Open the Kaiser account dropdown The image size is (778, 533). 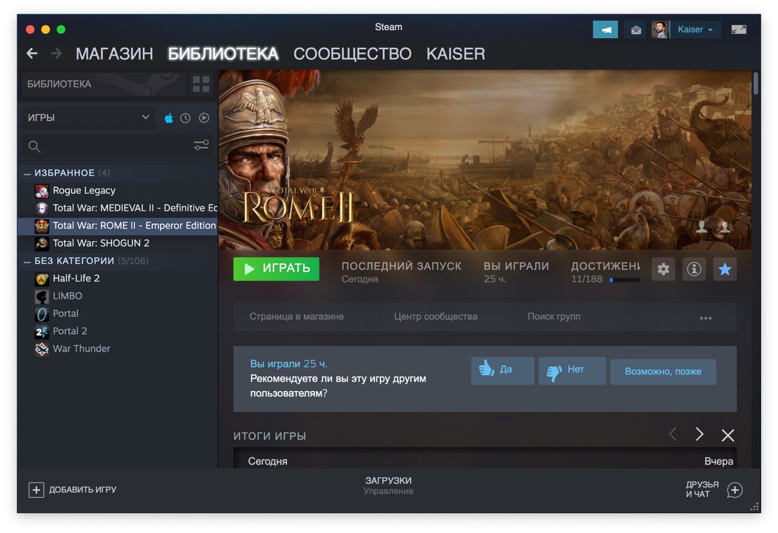pos(695,30)
